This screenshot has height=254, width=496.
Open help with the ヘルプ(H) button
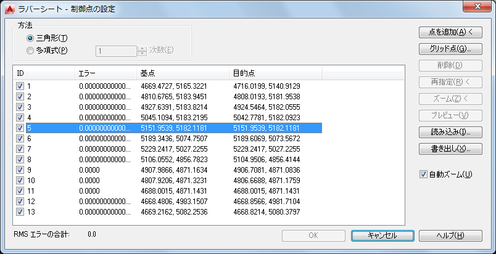point(450,236)
